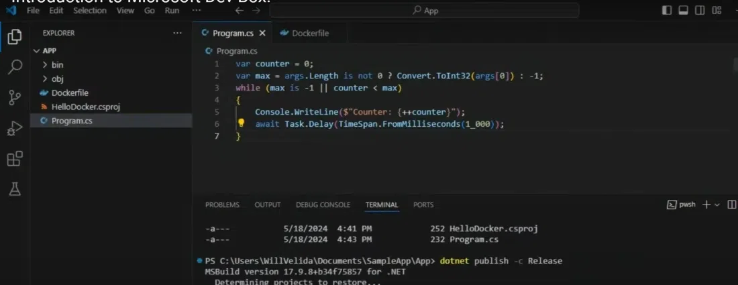The width and height of the screenshot is (738, 285).
Task: Click '232 Program.cs' in terminal output
Action: click(464, 240)
